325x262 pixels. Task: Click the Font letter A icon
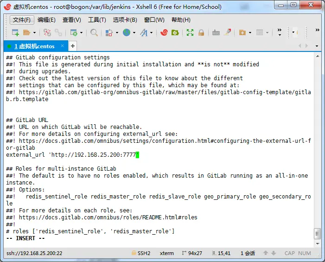[x=144, y=32]
